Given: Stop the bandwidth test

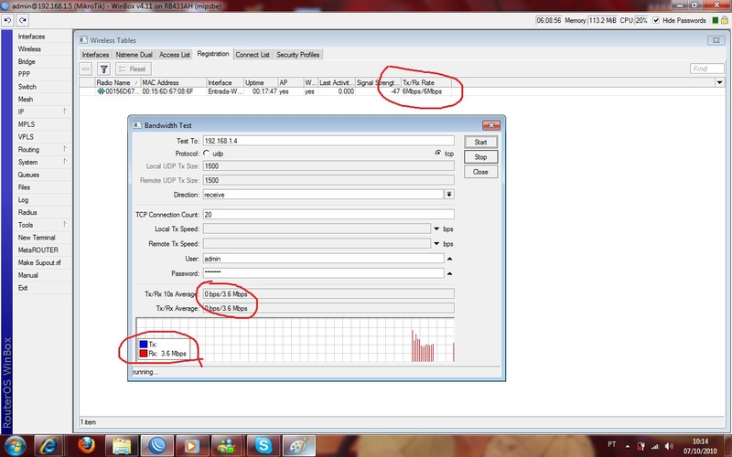Looking at the screenshot, I should click(x=481, y=156).
